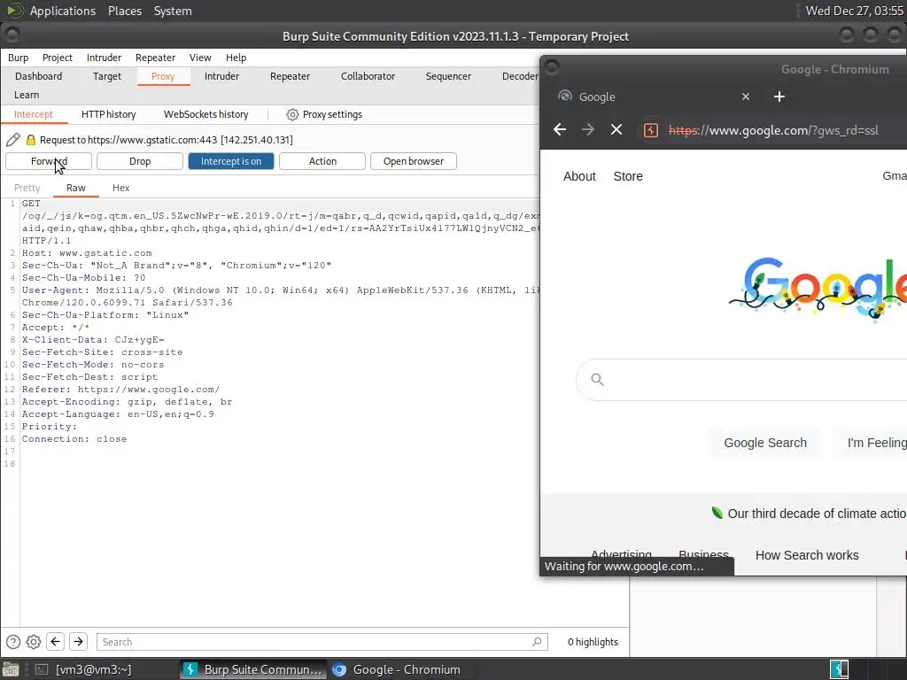Screen dimensions: 907x680
Task: Switch to the Dashboard tab
Action: [39, 76]
